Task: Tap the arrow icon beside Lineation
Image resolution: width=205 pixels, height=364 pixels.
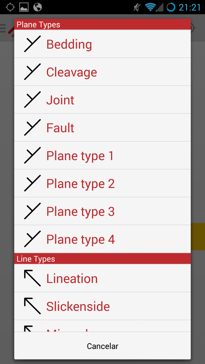Action: click(x=32, y=278)
